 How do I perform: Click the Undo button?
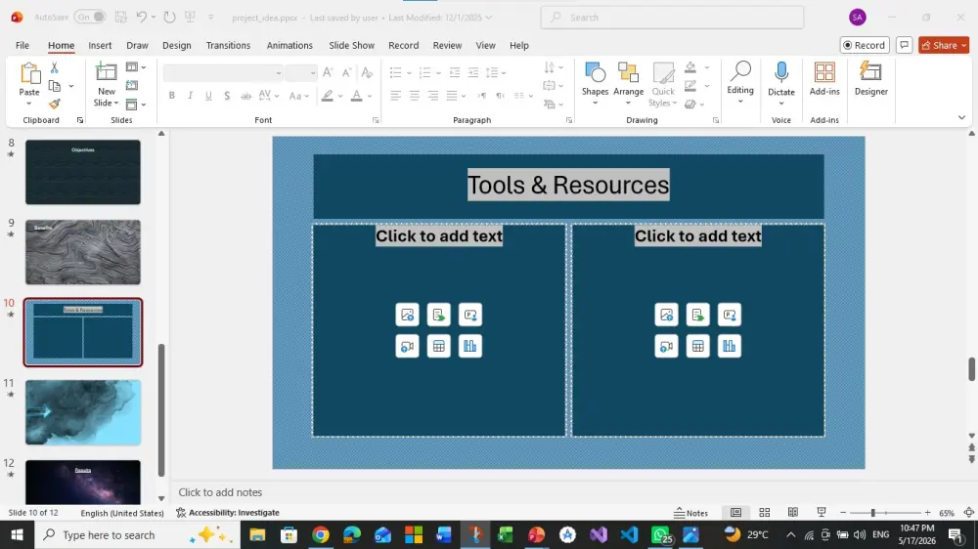click(142, 17)
